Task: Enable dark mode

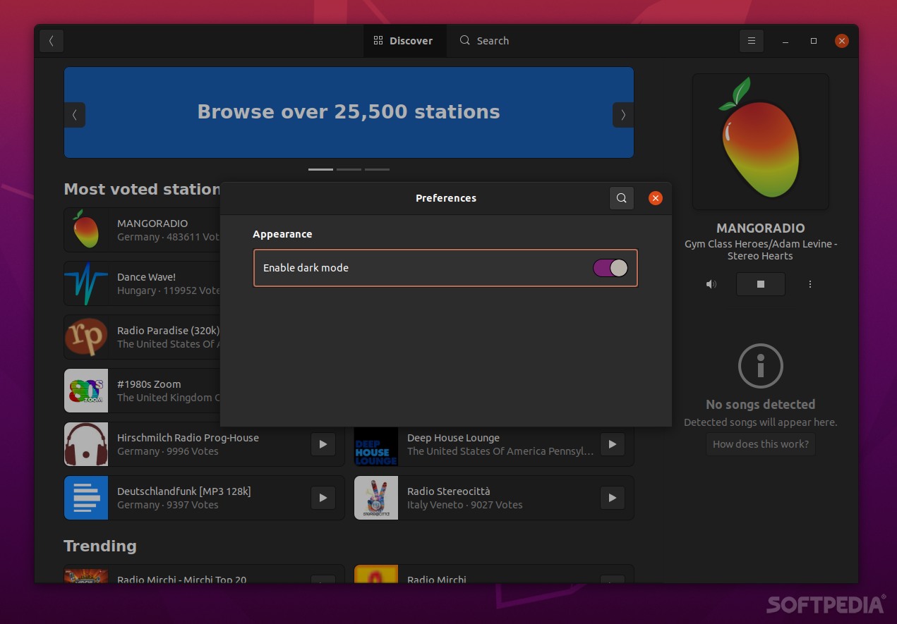Action: tap(610, 268)
